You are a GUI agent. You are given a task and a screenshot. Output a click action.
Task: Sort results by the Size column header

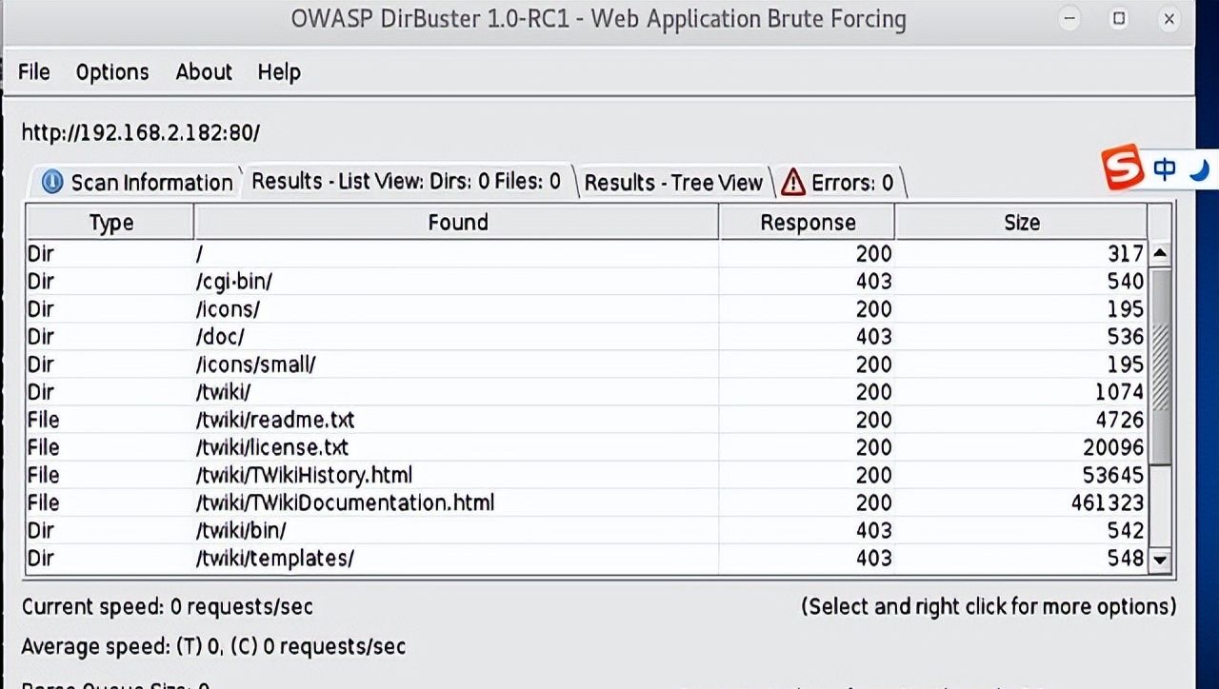(1021, 223)
